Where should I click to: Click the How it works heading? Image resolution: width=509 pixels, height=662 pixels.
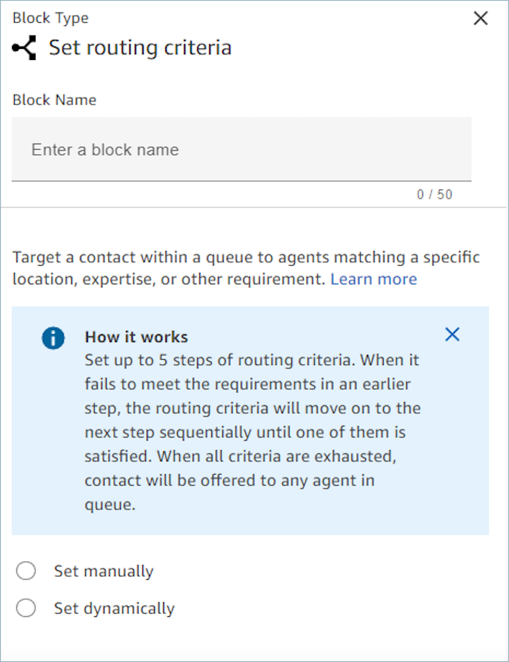pos(136,336)
